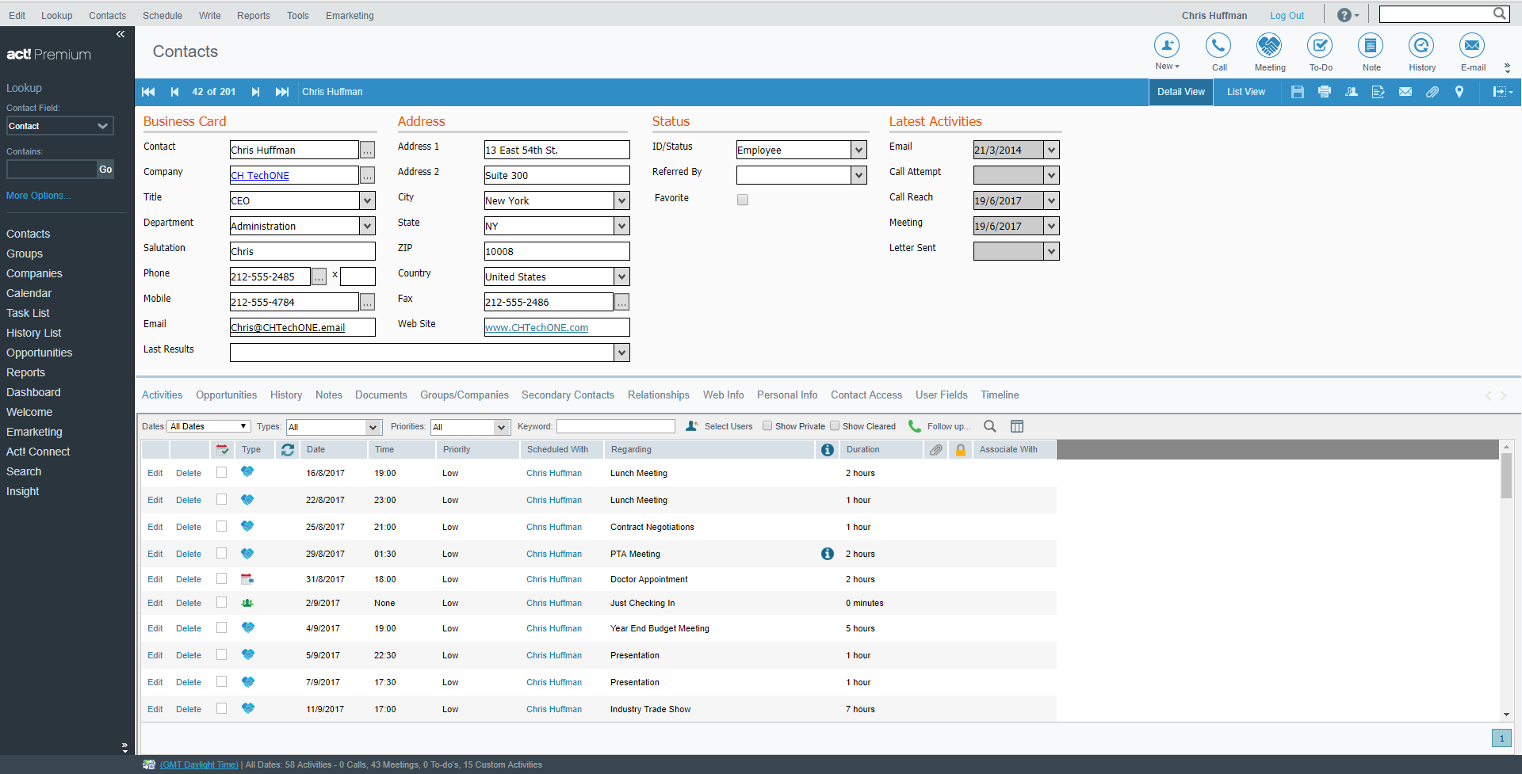Collapse the Lookup sidebar panel
Viewport: 1522px width, 774px height.
(x=120, y=34)
